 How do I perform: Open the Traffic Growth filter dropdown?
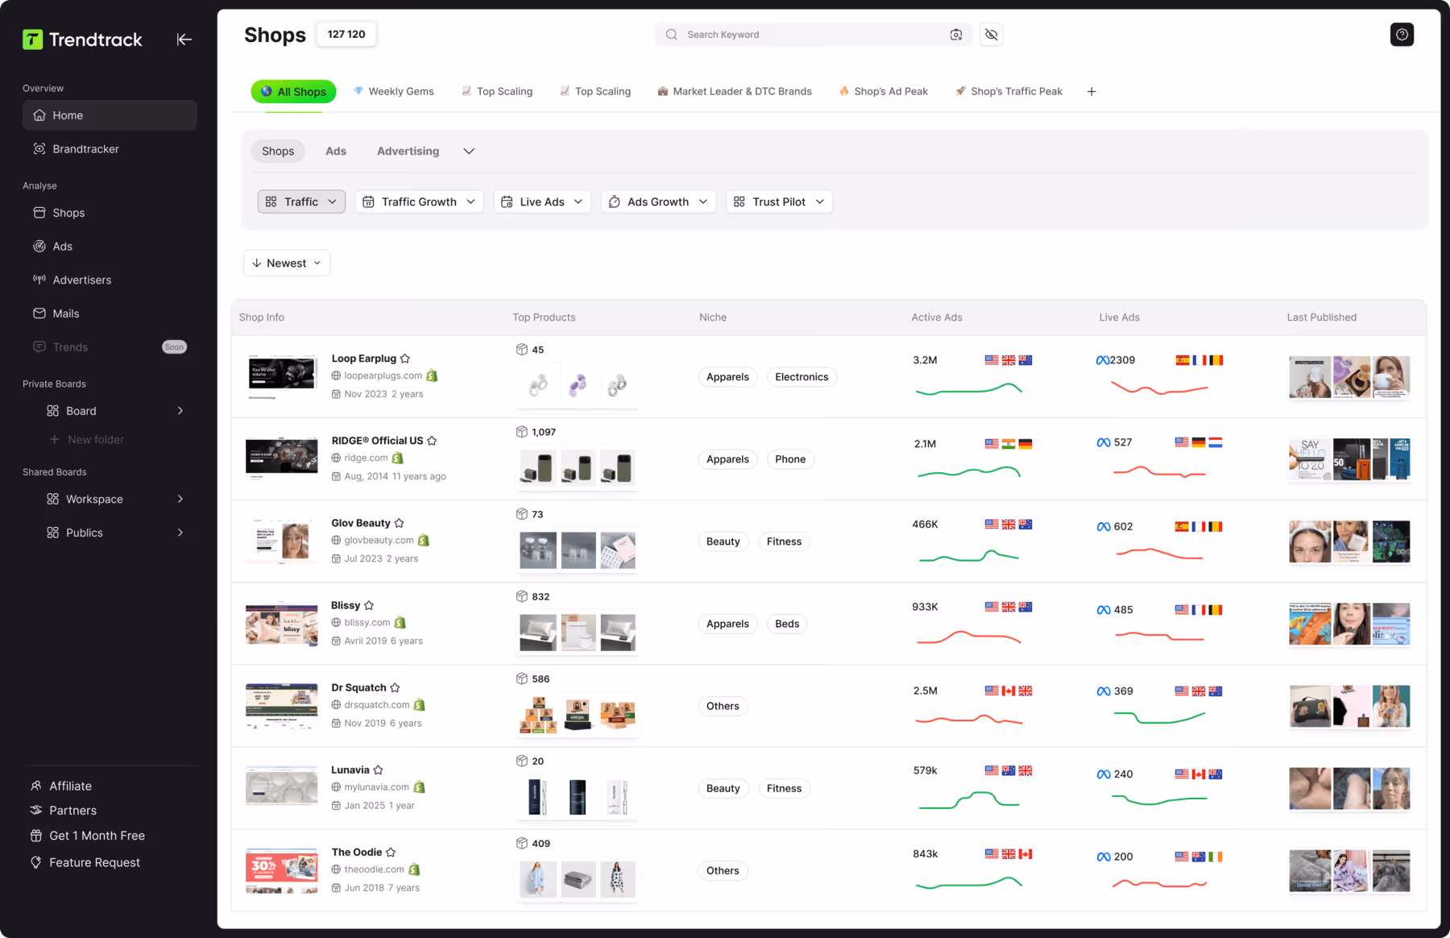coord(419,201)
